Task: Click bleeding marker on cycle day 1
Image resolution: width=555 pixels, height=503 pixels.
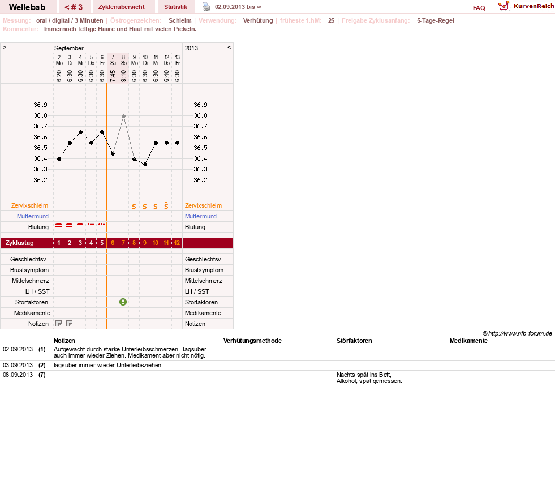Action: tap(59, 226)
